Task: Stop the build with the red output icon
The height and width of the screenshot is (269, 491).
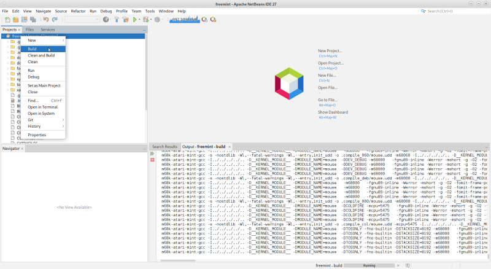Action: [x=152, y=160]
